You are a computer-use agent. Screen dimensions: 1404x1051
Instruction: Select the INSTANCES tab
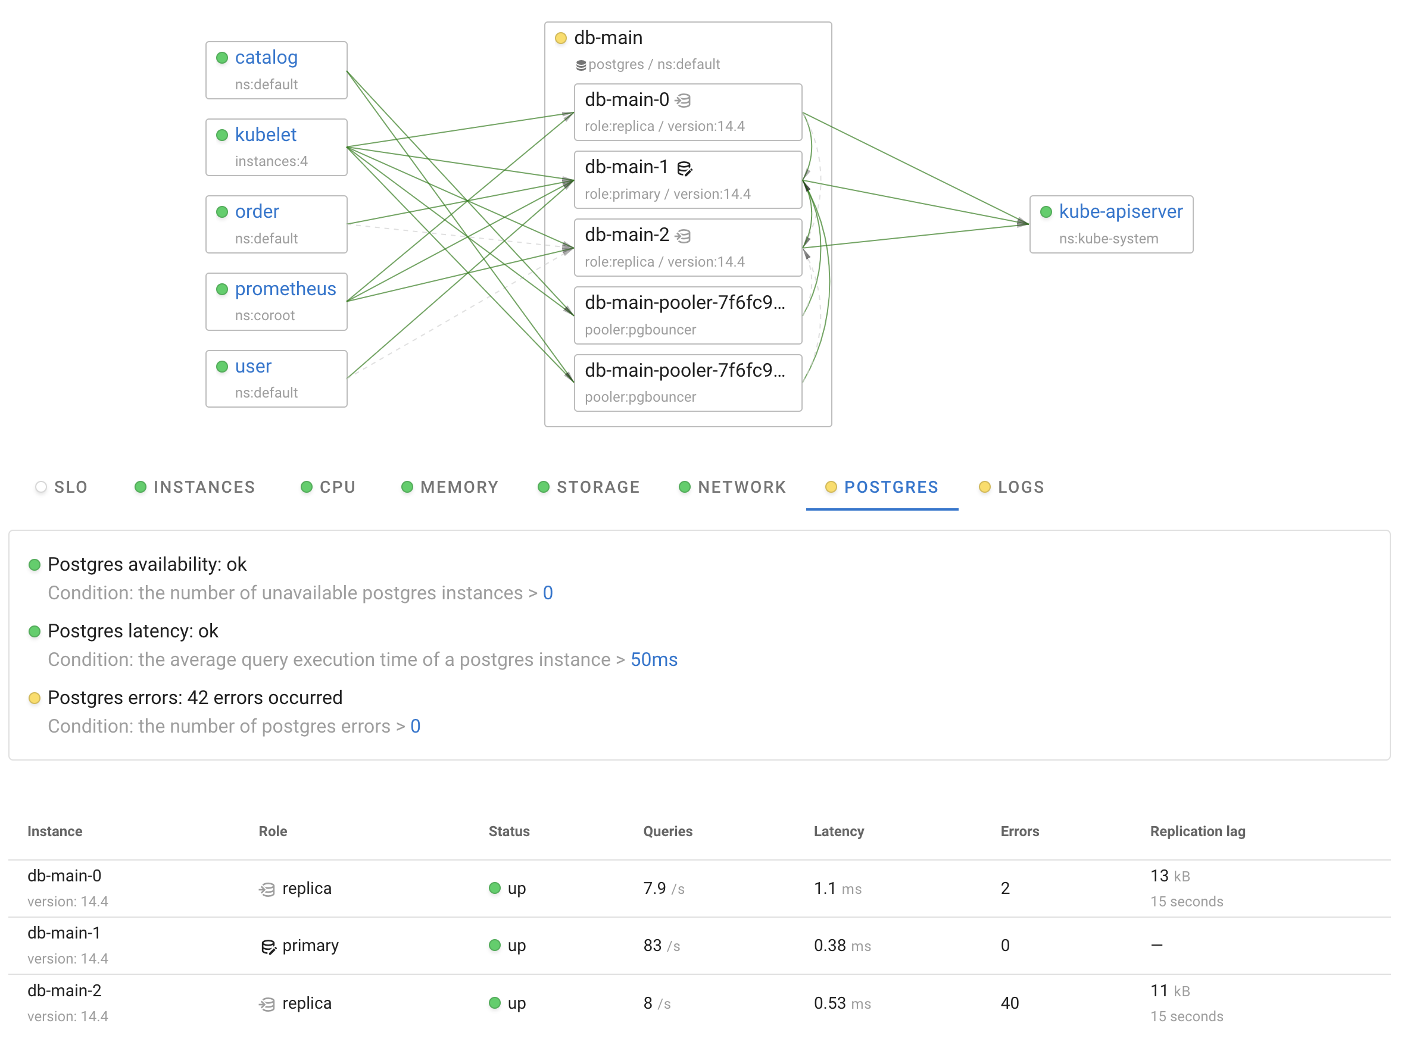(x=204, y=487)
